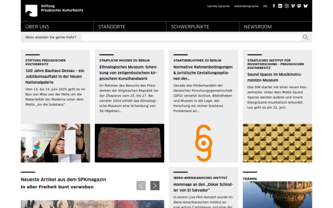333x208 pixels.
Task: Switch language to EN
Action: [x=265, y=6]
